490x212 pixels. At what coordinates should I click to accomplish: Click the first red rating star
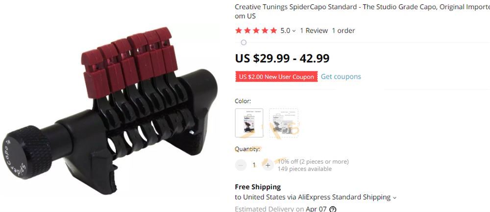[x=239, y=30]
